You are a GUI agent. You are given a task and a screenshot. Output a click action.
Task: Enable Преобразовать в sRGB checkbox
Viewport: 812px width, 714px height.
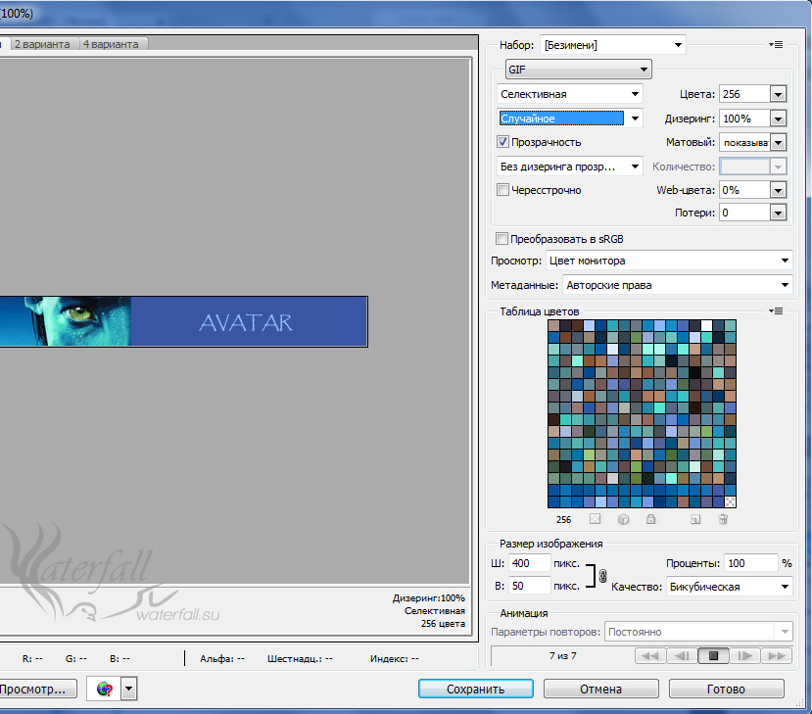coord(502,239)
